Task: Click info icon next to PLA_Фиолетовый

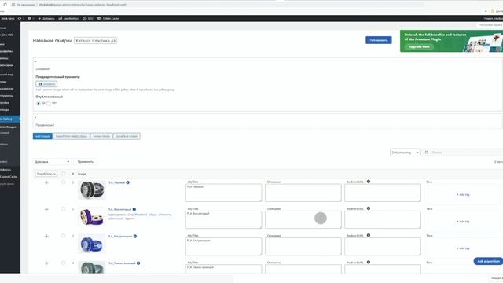Action: [134, 209]
